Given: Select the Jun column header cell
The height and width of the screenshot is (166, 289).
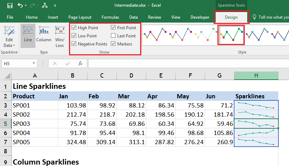Looking at the screenshot, I should coord(219,96).
